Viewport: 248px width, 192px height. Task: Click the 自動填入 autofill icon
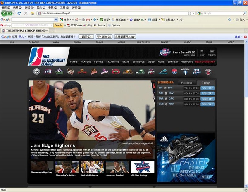[163, 19]
